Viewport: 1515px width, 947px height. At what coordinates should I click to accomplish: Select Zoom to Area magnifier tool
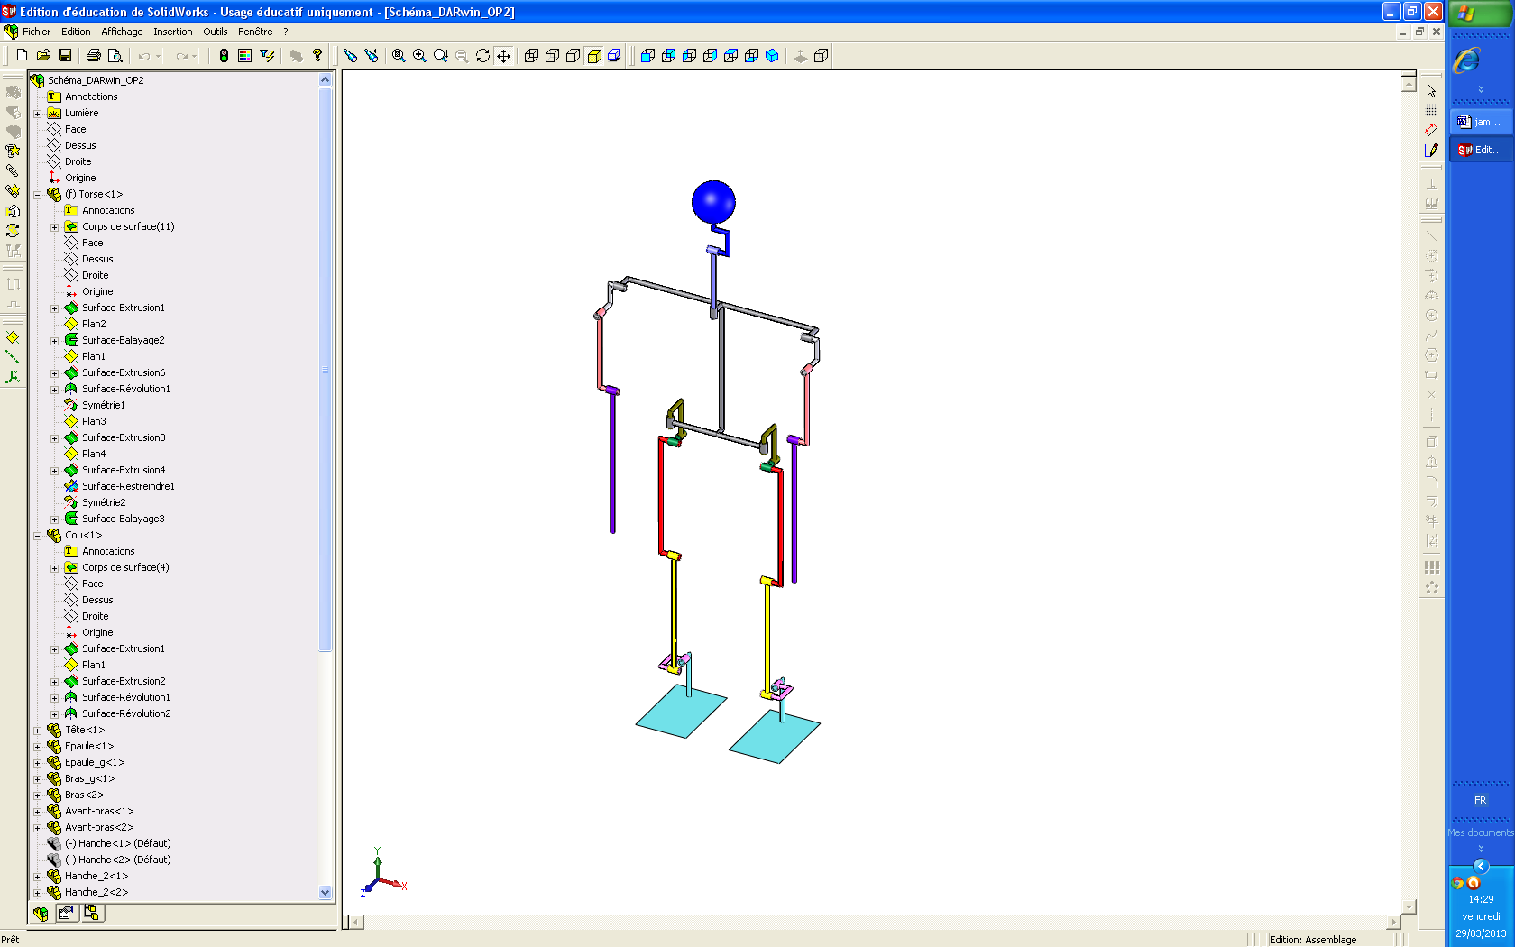coord(419,56)
